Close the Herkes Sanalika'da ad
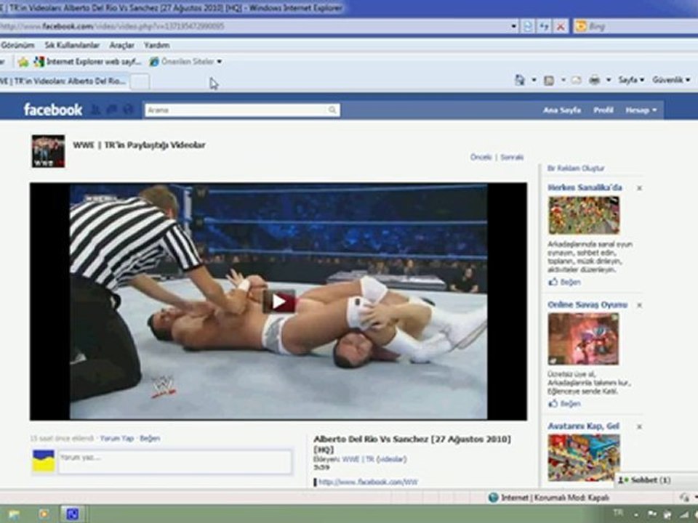 tap(639, 188)
